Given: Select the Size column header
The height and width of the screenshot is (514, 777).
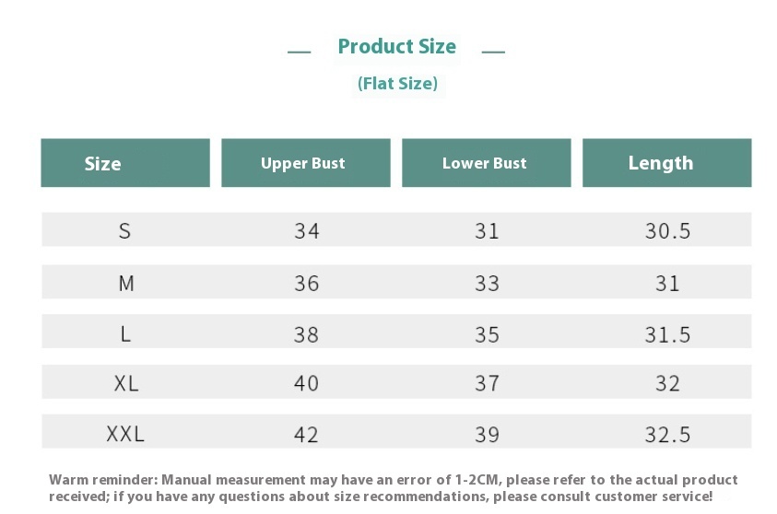Looking at the screenshot, I should click(x=102, y=164).
